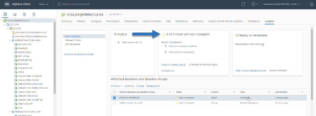Viewport: 316px width, 116px height.
Task: Click CHECK COMPLIANCE link
Action: coord(174,65)
